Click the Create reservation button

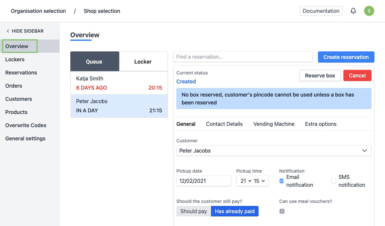(346, 57)
